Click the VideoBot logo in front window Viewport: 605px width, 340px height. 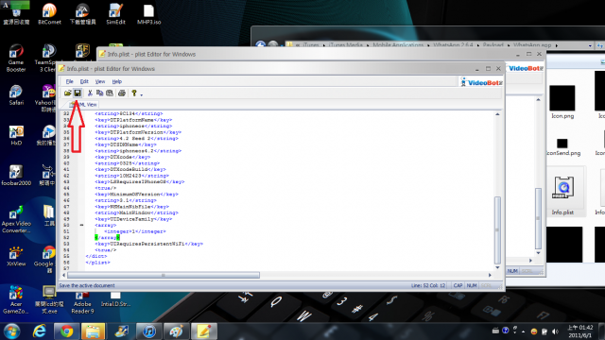click(481, 82)
